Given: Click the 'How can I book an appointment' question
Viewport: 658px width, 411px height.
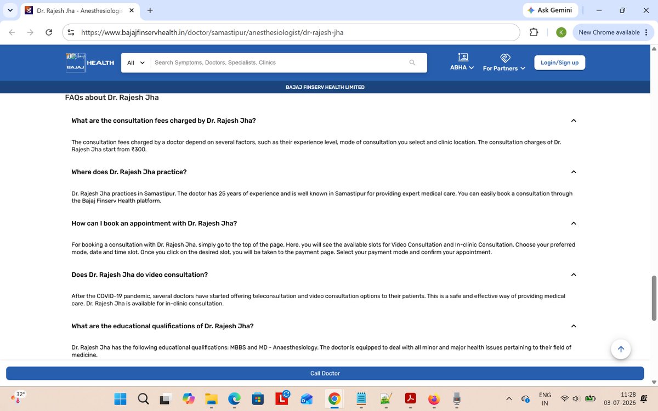Looking at the screenshot, I should point(154,223).
